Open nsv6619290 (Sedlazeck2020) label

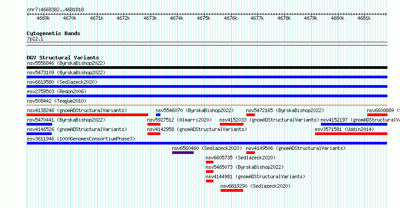point(255,186)
